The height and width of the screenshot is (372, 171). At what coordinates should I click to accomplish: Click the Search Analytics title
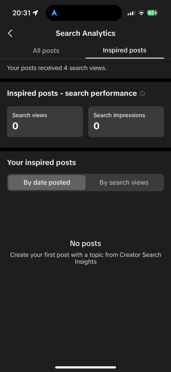click(85, 33)
